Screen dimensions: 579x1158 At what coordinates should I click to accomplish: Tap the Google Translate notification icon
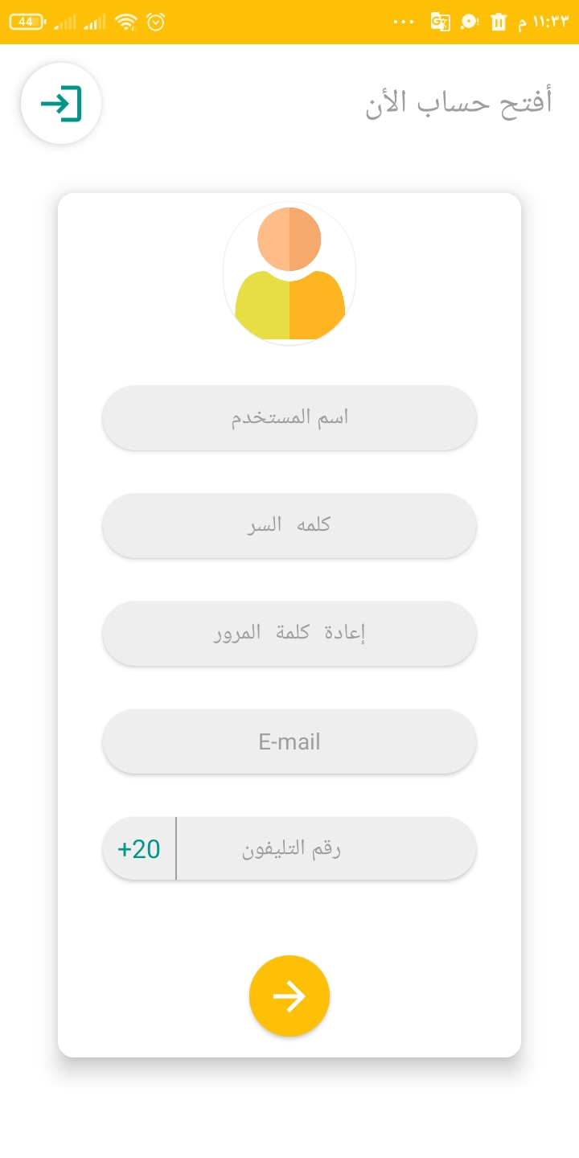(440, 22)
